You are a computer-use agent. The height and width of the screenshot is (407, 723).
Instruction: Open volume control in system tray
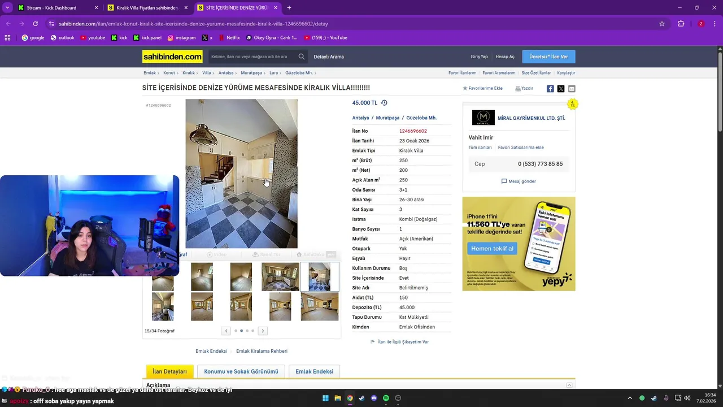pyautogui.click(x=687, y=398)
